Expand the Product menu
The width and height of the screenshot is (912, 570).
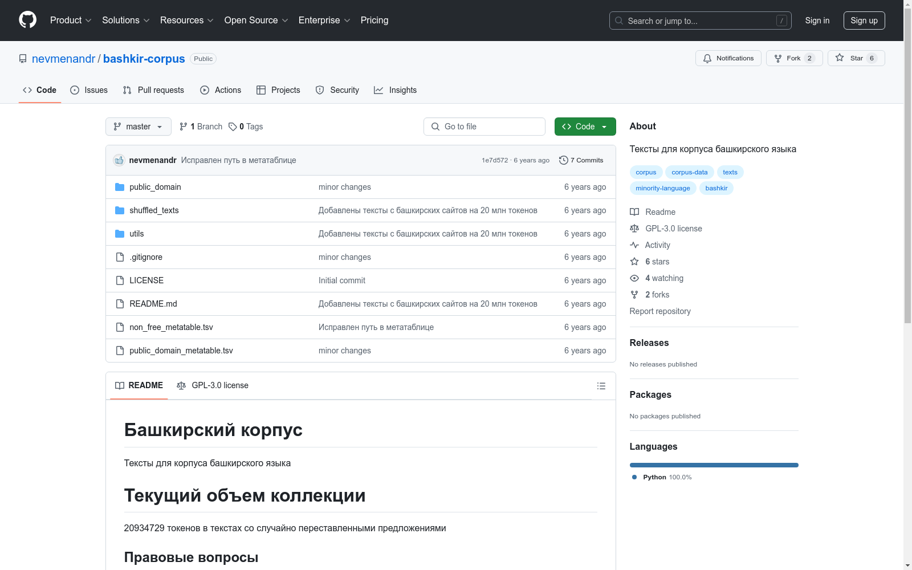point(71,20)
